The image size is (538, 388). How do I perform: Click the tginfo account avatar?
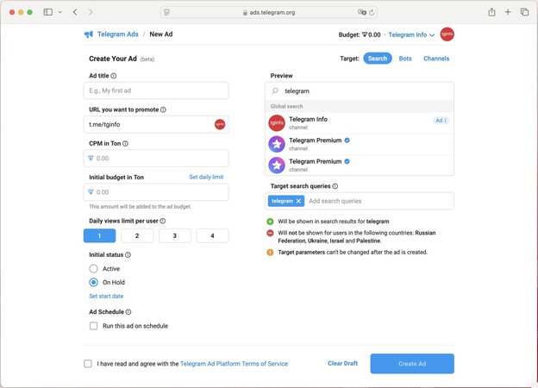(x=447, y=34)
